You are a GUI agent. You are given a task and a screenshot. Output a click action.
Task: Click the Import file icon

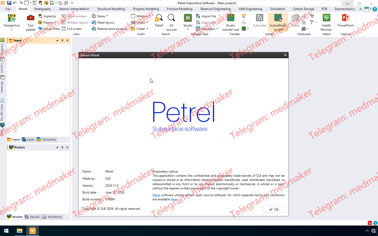pos(198,16)
